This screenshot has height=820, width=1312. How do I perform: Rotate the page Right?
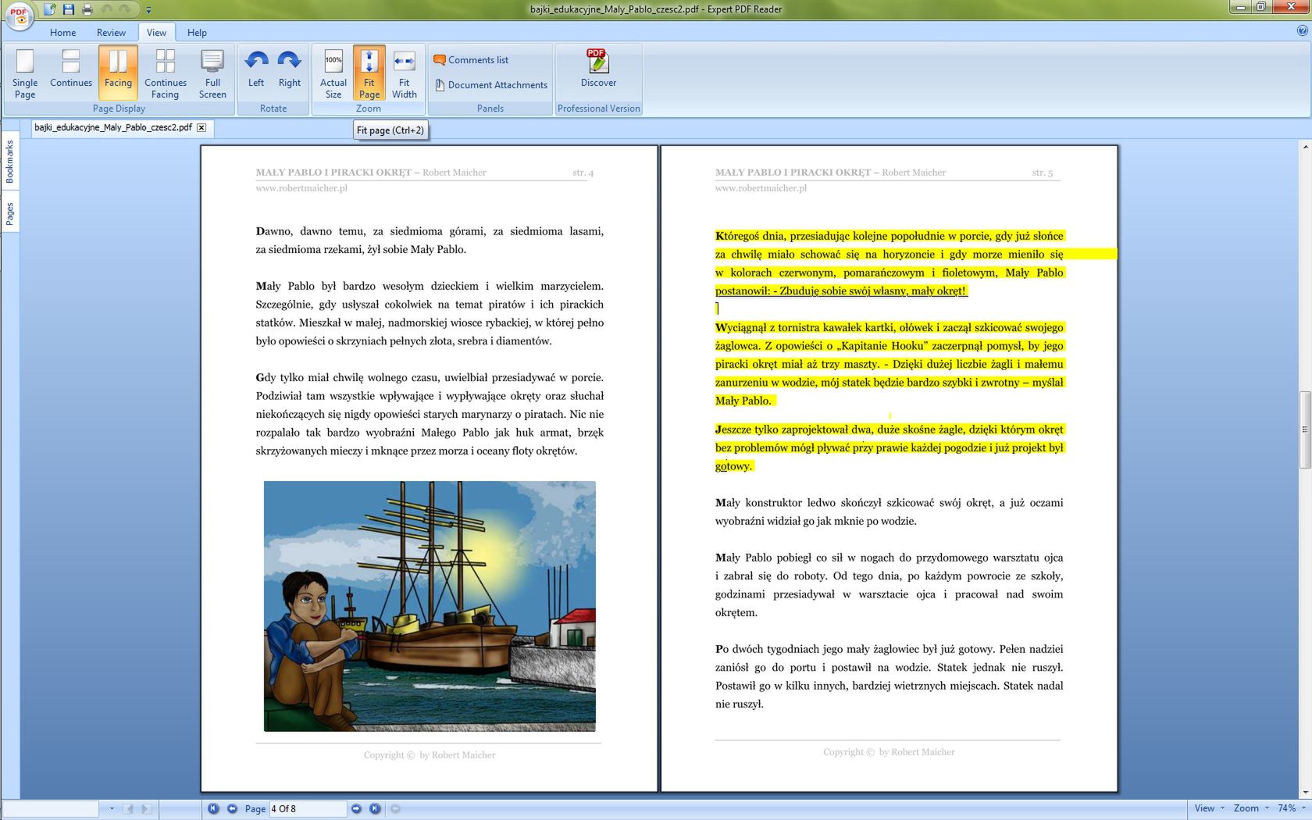click(x=289, y=73)
